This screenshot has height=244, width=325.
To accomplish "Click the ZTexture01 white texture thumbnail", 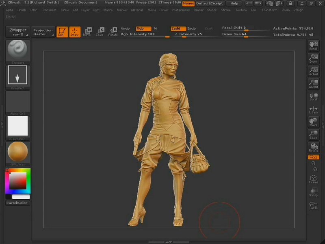I will [x=17, y=126].
